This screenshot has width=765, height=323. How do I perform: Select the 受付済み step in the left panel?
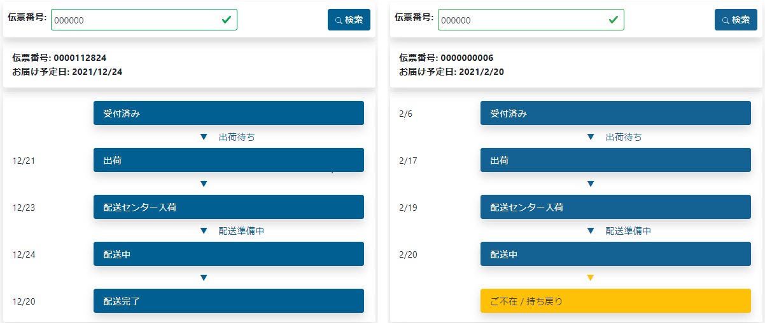[228, 113]
